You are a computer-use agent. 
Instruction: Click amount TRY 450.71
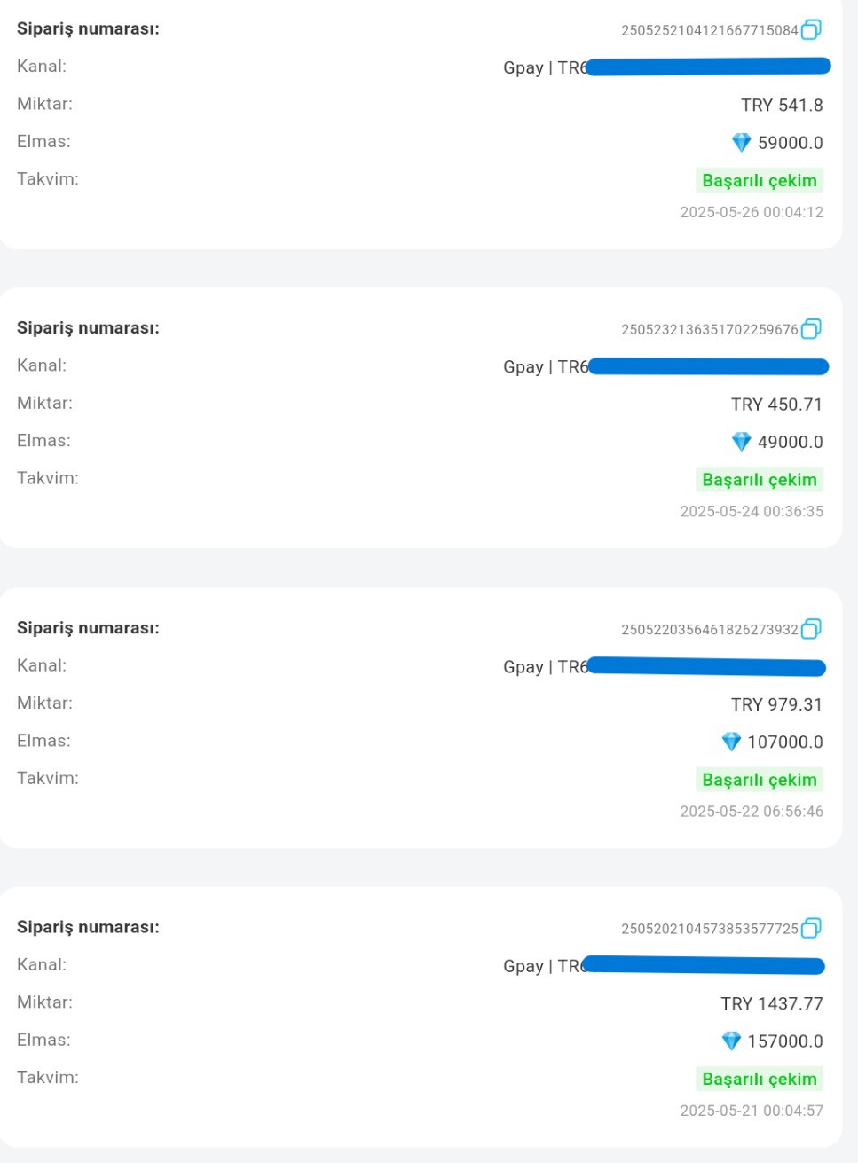777,405
